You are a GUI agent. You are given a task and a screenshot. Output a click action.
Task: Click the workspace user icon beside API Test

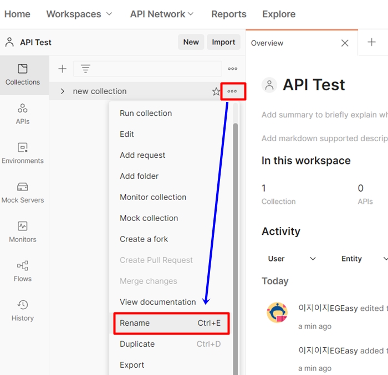point(9,42)
